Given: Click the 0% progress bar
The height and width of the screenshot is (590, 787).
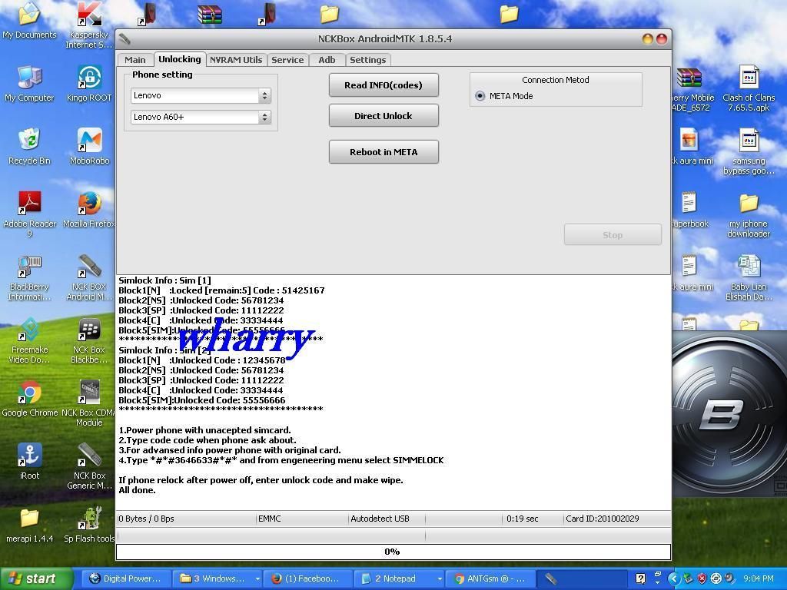Looking at the screenshot, I should click(393, 552).
